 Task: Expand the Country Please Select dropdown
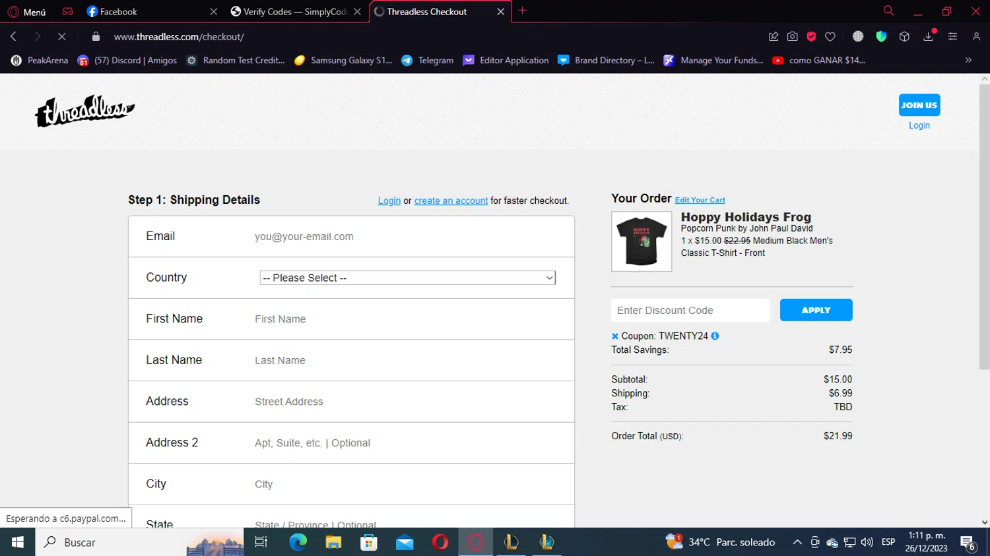tap(408, 278)
